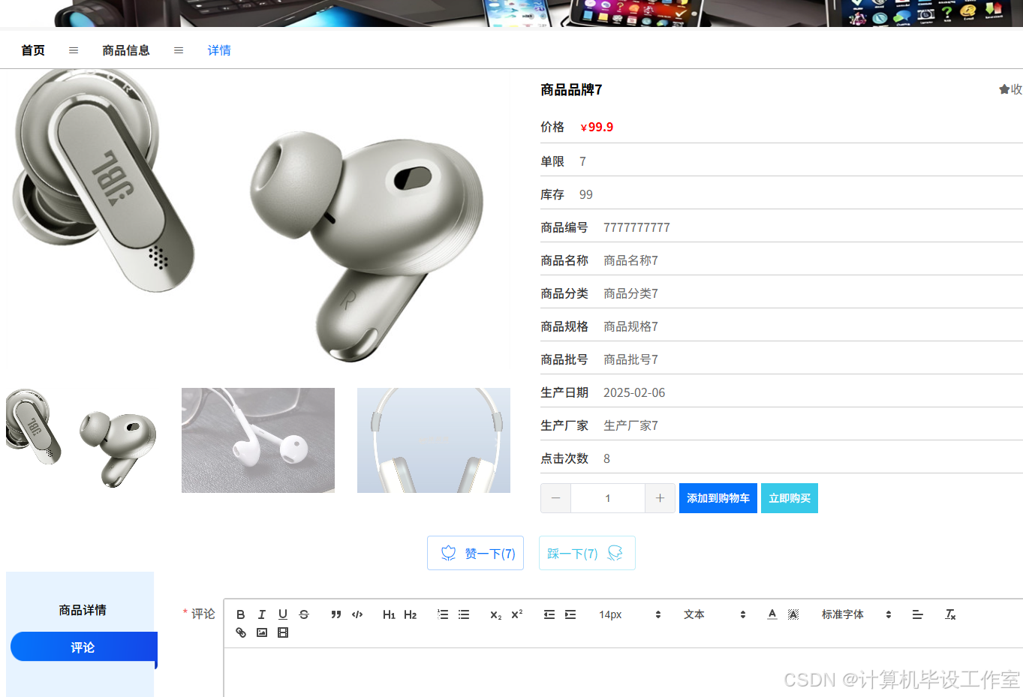Select the JBL earbuds thumbnail
Viewport: 1023px width, 697px height.
(83, 440)
